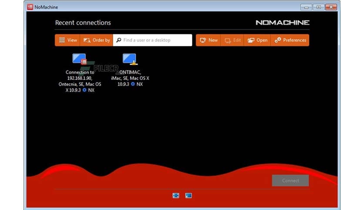Click the magnifier search icon

(118, 40)
